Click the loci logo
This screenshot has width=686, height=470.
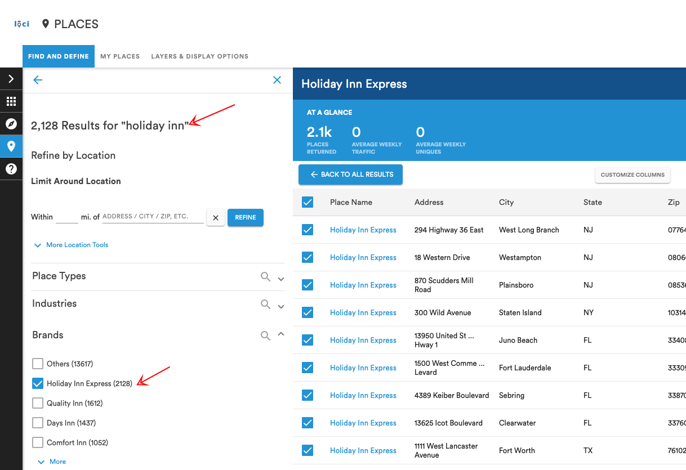21,24
